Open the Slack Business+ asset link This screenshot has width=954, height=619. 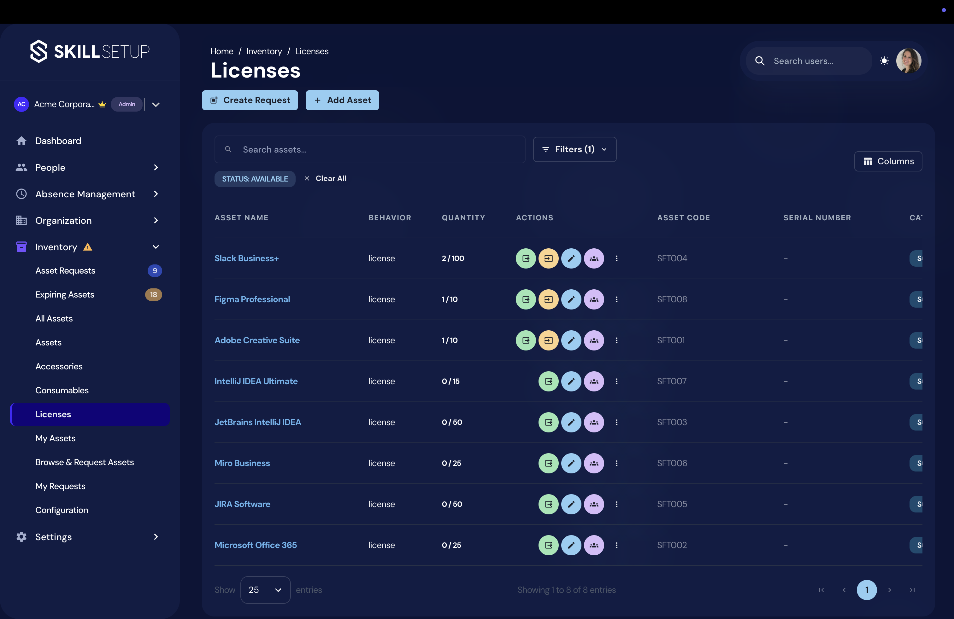[x=246, y=258]
